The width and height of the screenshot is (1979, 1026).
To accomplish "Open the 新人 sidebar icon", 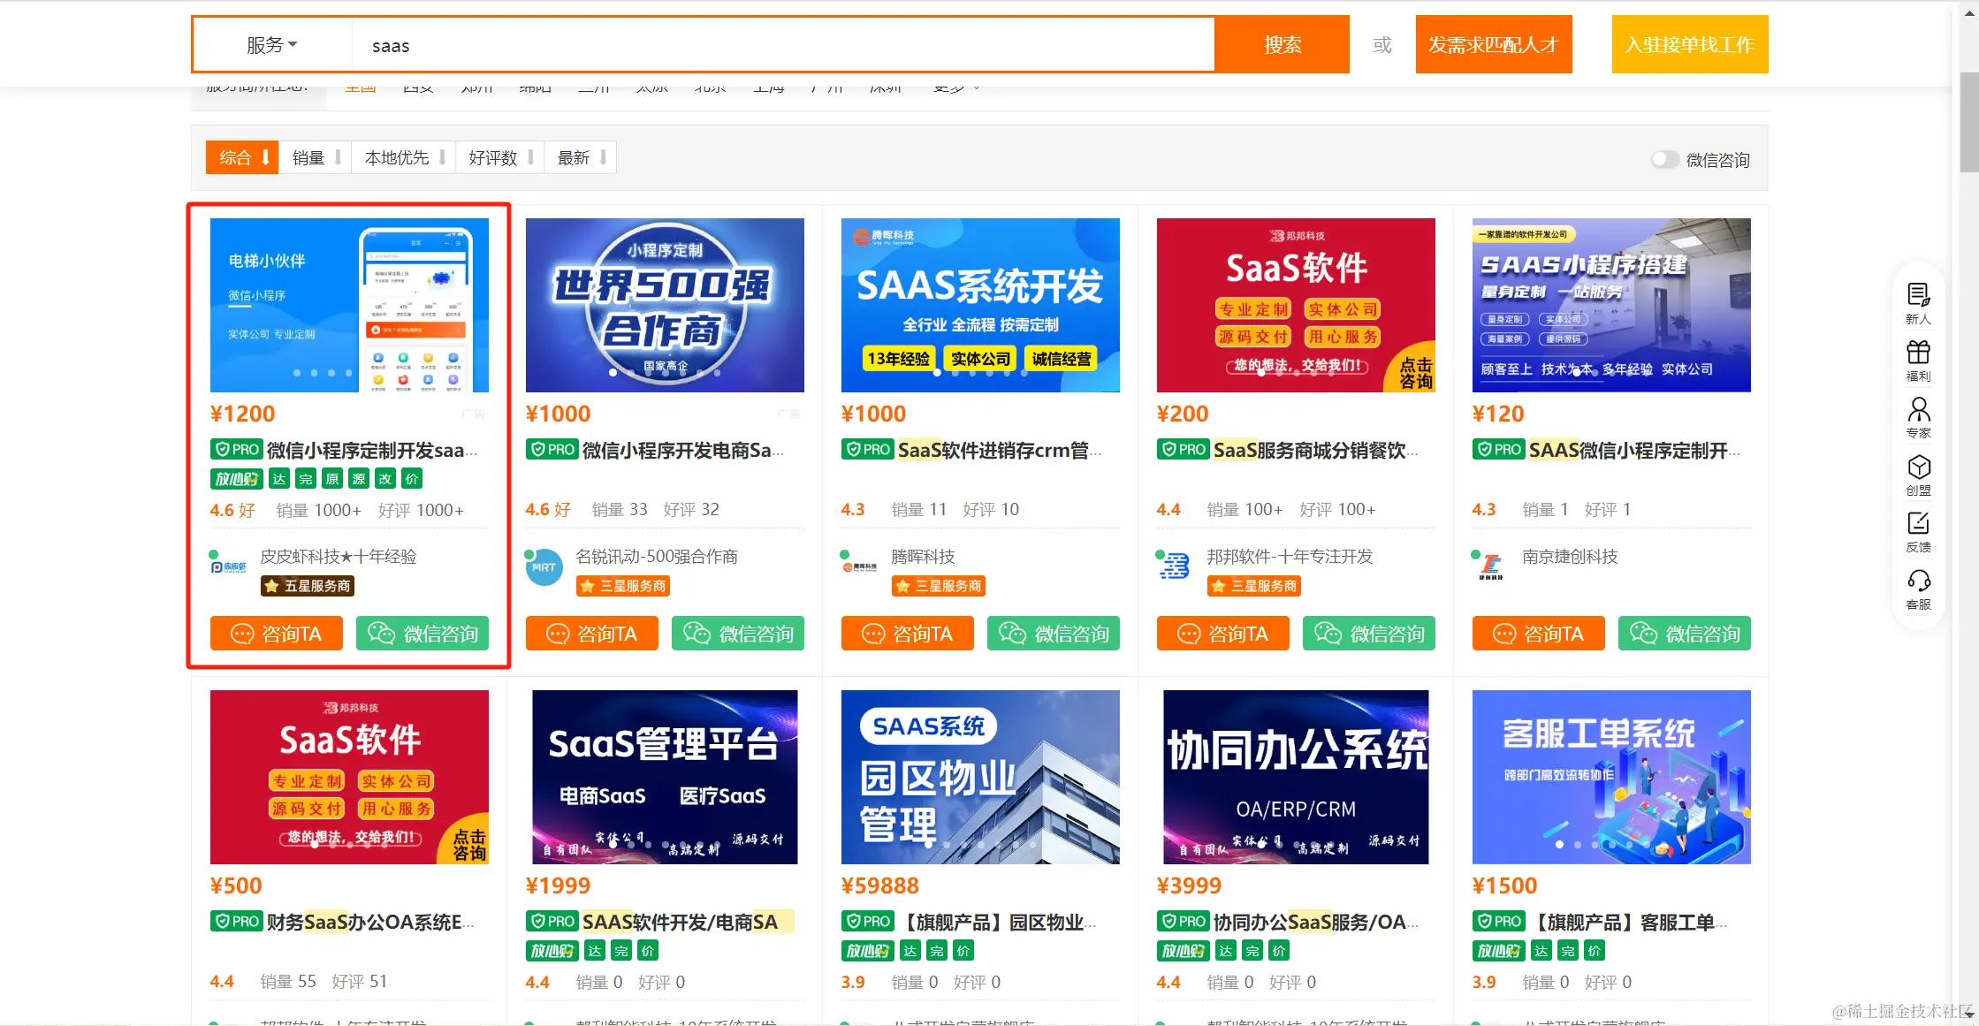I will click(x=1918, y=303).
